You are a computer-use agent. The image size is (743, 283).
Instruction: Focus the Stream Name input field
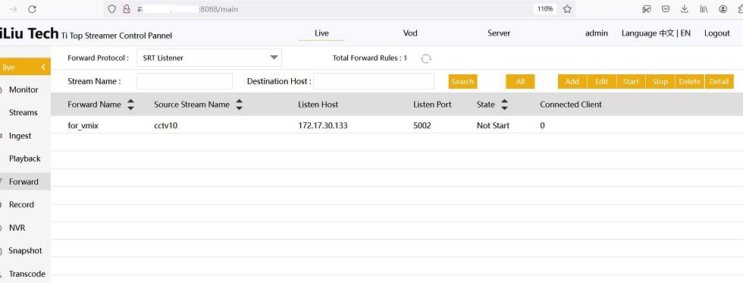click(184, 81)
